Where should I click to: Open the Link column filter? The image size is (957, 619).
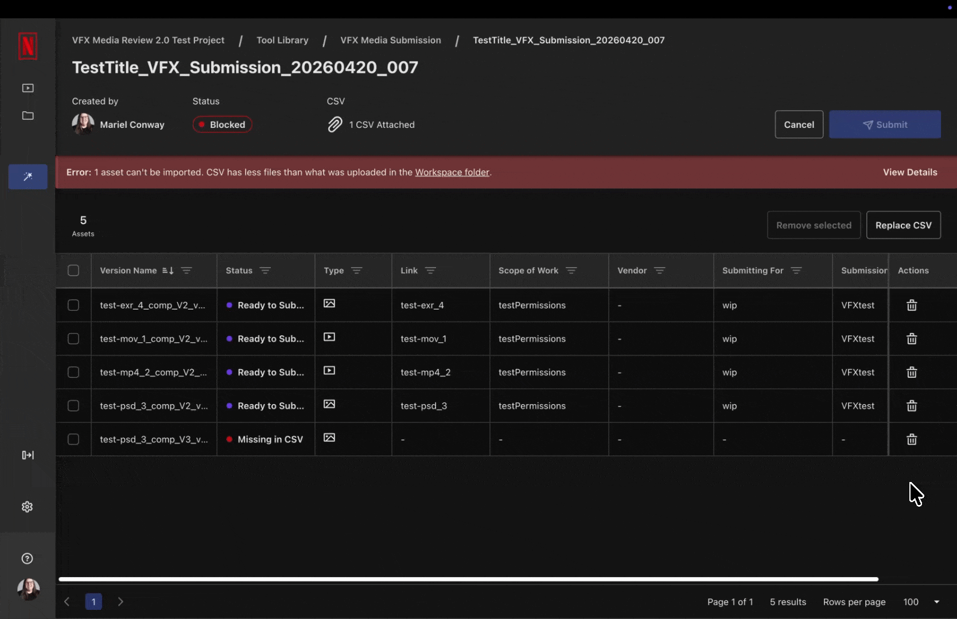(431, 271)
